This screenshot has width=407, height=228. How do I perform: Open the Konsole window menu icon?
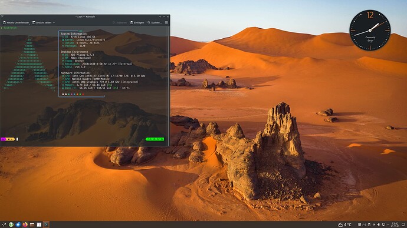2,16
